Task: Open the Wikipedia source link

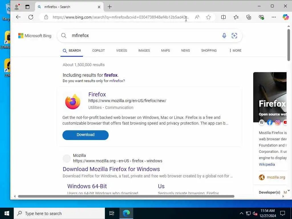Action: (x=267, y=164)
